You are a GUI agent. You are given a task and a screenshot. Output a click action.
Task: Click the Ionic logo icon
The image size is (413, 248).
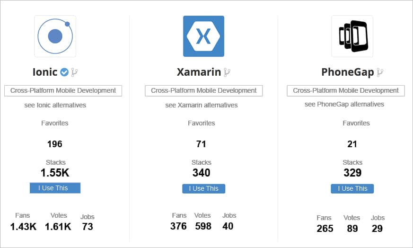click(55, 36)
